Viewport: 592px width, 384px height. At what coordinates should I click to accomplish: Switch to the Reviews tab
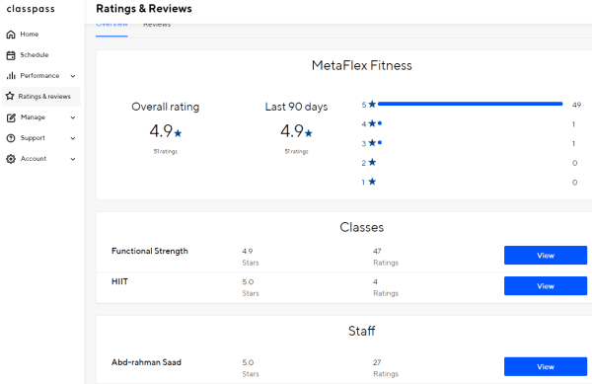[x=157, y=27]
